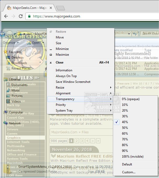Go to page 2 of files
159x178 pixels.
(77, 141)
